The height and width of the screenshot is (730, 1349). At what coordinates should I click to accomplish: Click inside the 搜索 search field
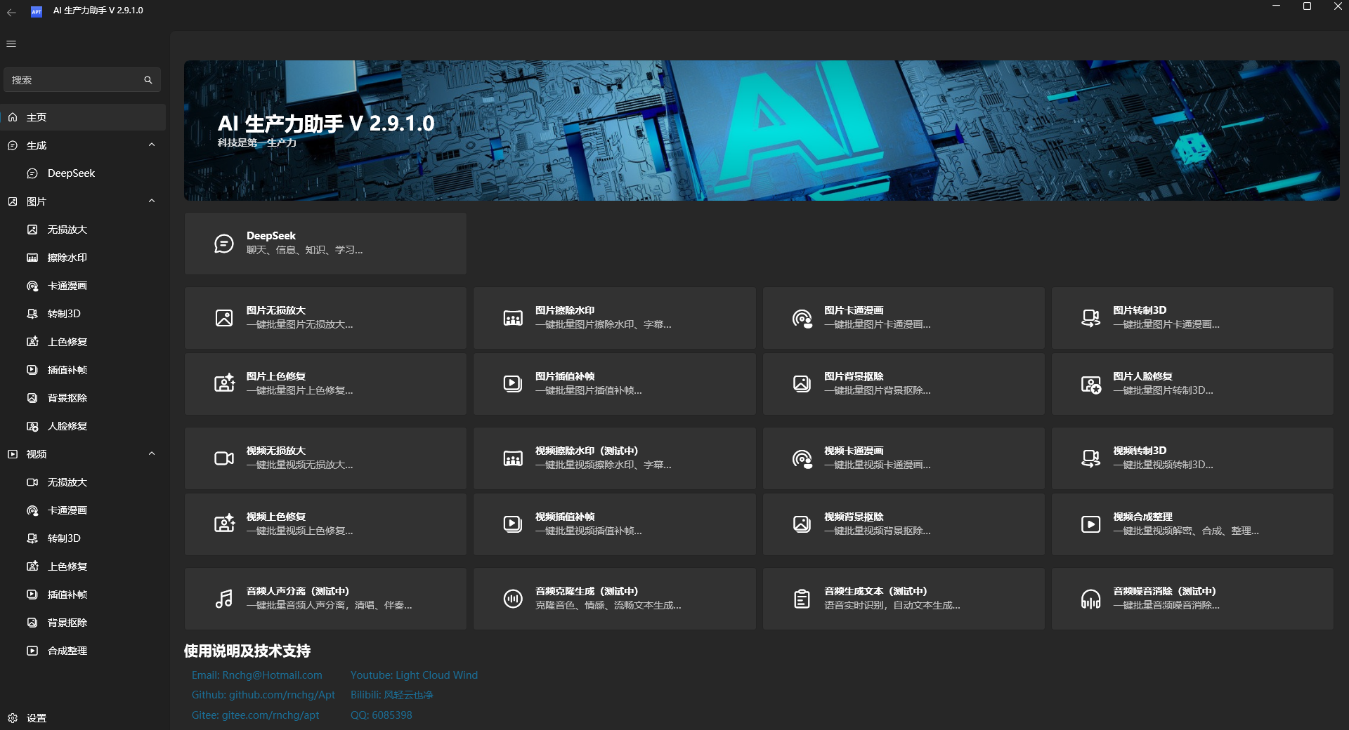[x=70, y=79]
